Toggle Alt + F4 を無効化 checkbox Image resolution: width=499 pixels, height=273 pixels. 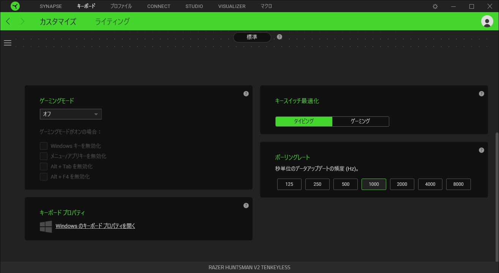point(44,177)
